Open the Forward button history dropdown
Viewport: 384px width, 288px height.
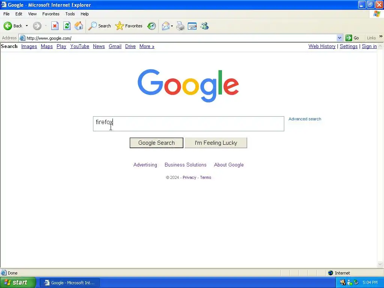coord(46,26)
